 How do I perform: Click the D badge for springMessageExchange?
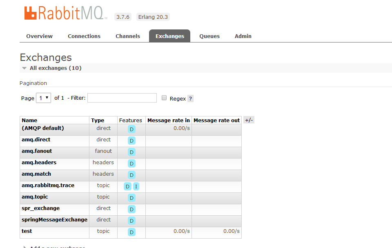tap(131, 221)
